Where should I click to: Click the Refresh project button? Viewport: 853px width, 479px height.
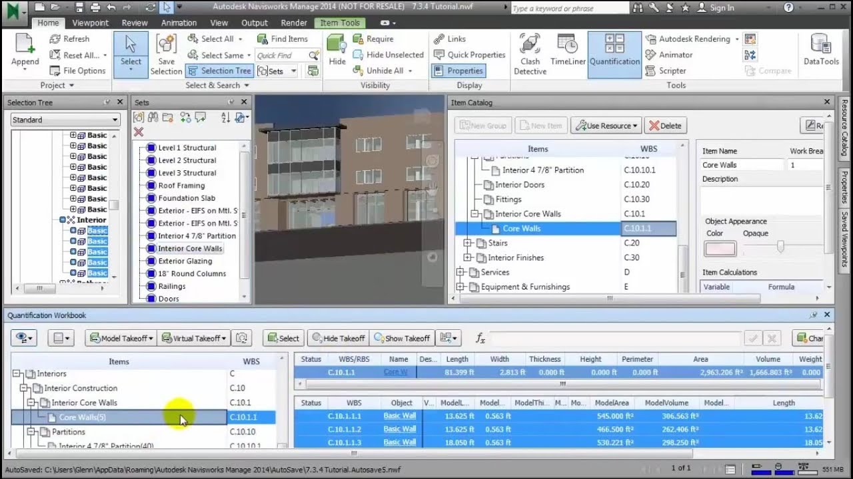[x=70, y=39]
